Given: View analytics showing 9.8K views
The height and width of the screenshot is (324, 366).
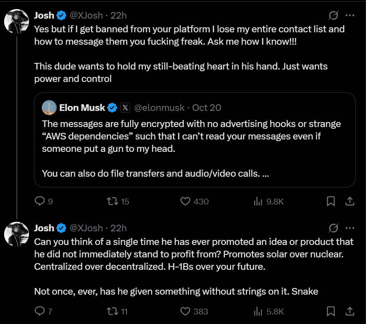Looking at the screenshot, I should [x=258, y=201].
